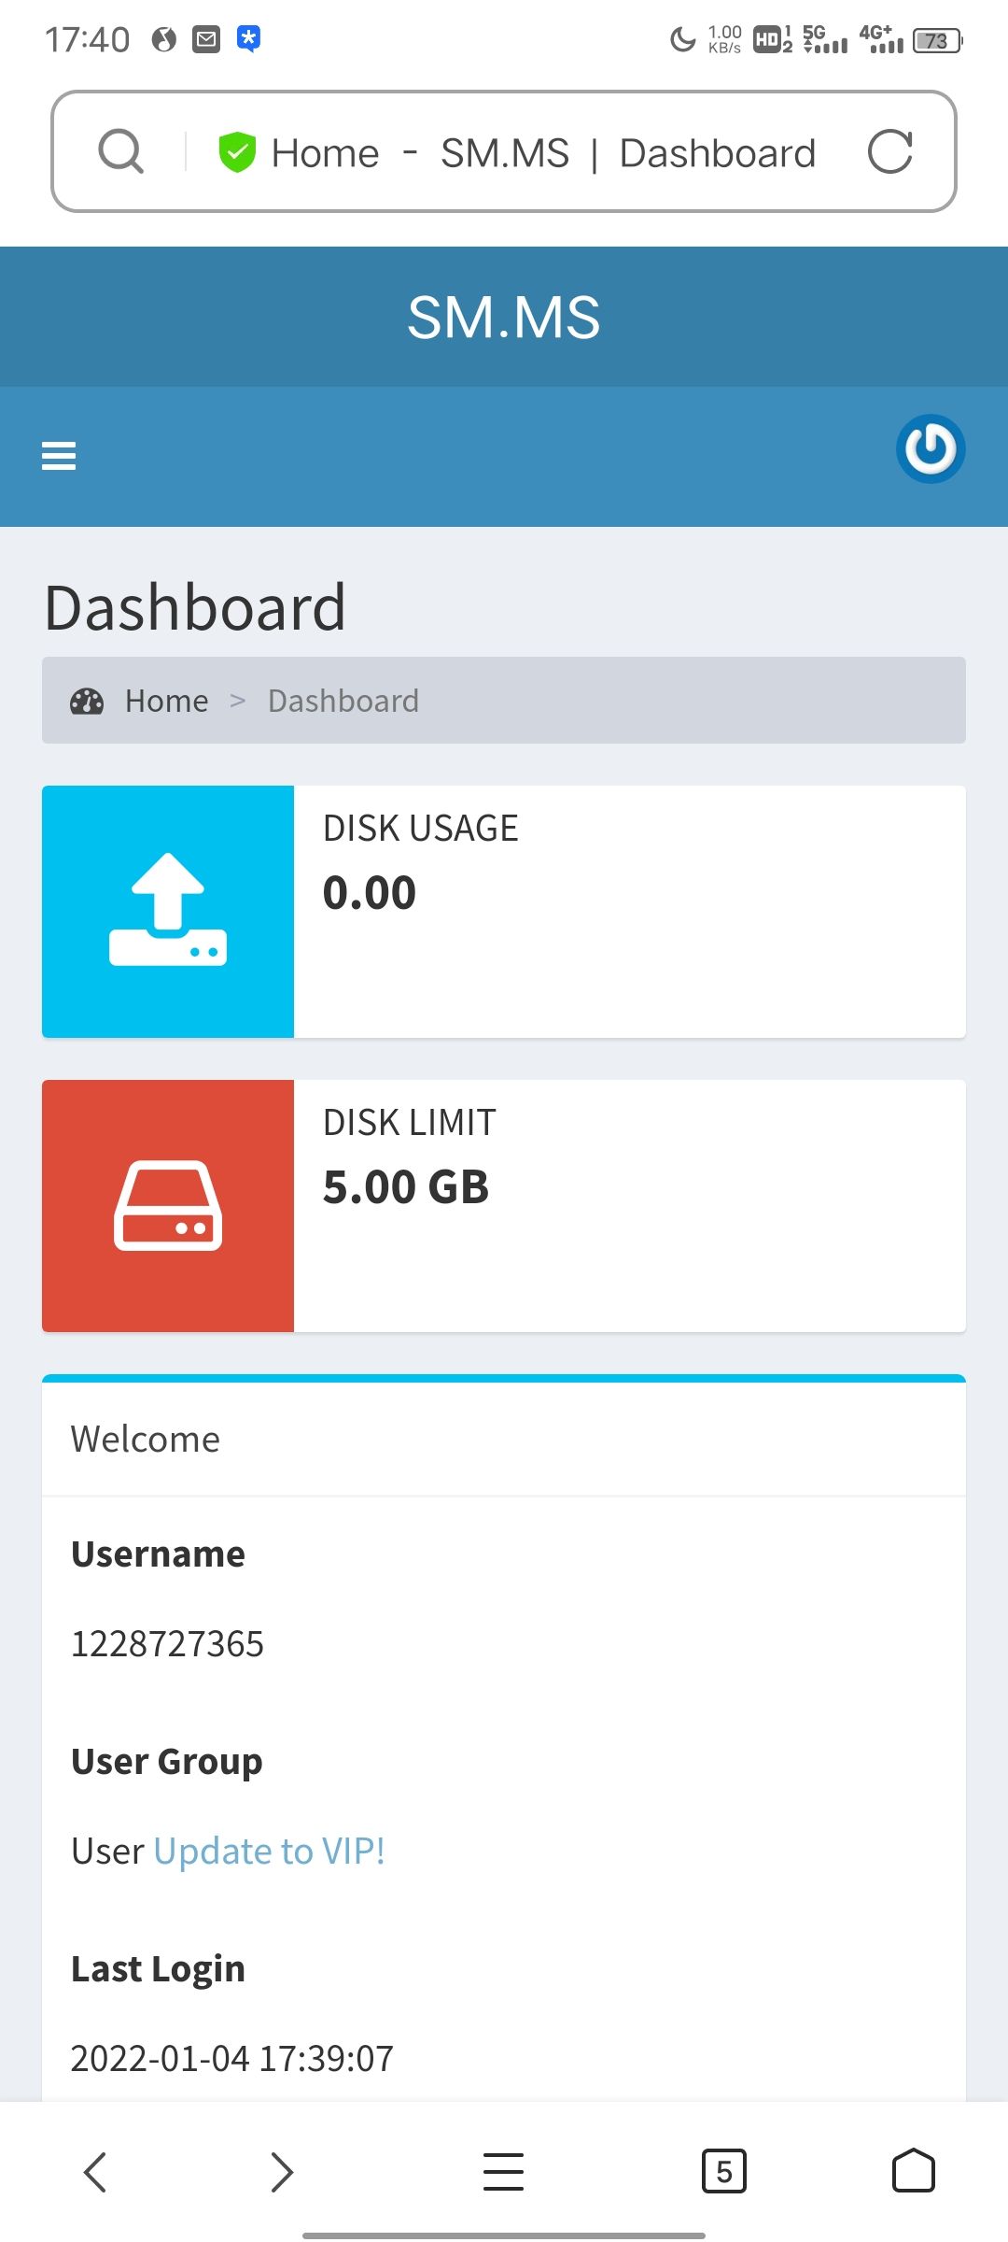Click the Home breadcrumb link
The width and height of the screenshot is (1008, 2242).
(x=167, y=701)
